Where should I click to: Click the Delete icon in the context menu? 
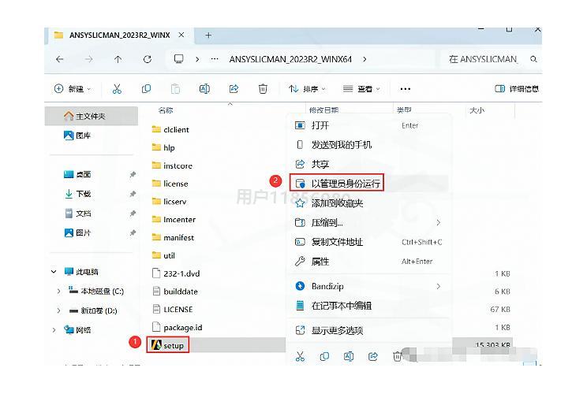pos(397,356)
